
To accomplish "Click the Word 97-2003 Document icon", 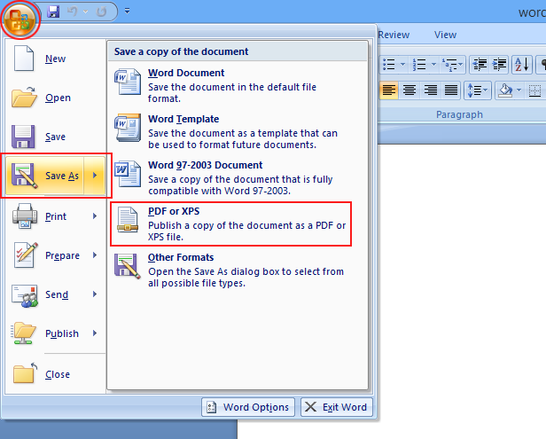I will point(128,174).
